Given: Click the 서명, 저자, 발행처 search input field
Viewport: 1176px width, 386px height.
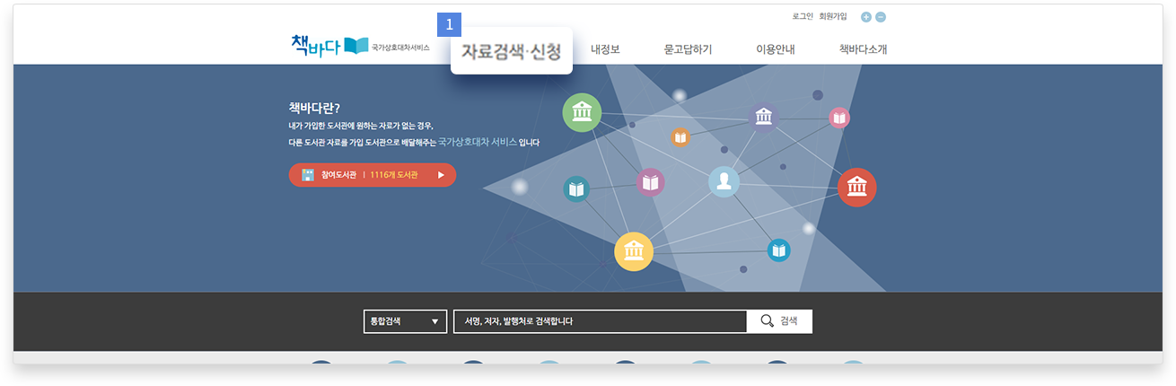Looking at the screenshot, I should [600, 321].
